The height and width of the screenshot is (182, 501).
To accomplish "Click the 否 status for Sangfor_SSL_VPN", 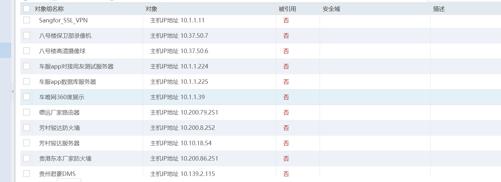I will point(286,20).
